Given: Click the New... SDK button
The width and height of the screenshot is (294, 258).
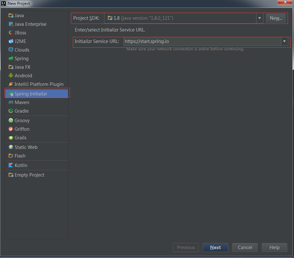Looking at the screenshot, I should 276,18.
